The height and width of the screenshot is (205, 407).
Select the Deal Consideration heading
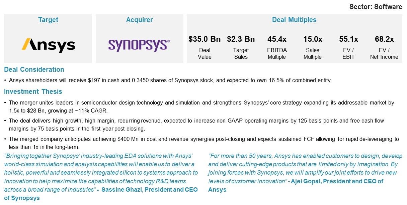34,69
